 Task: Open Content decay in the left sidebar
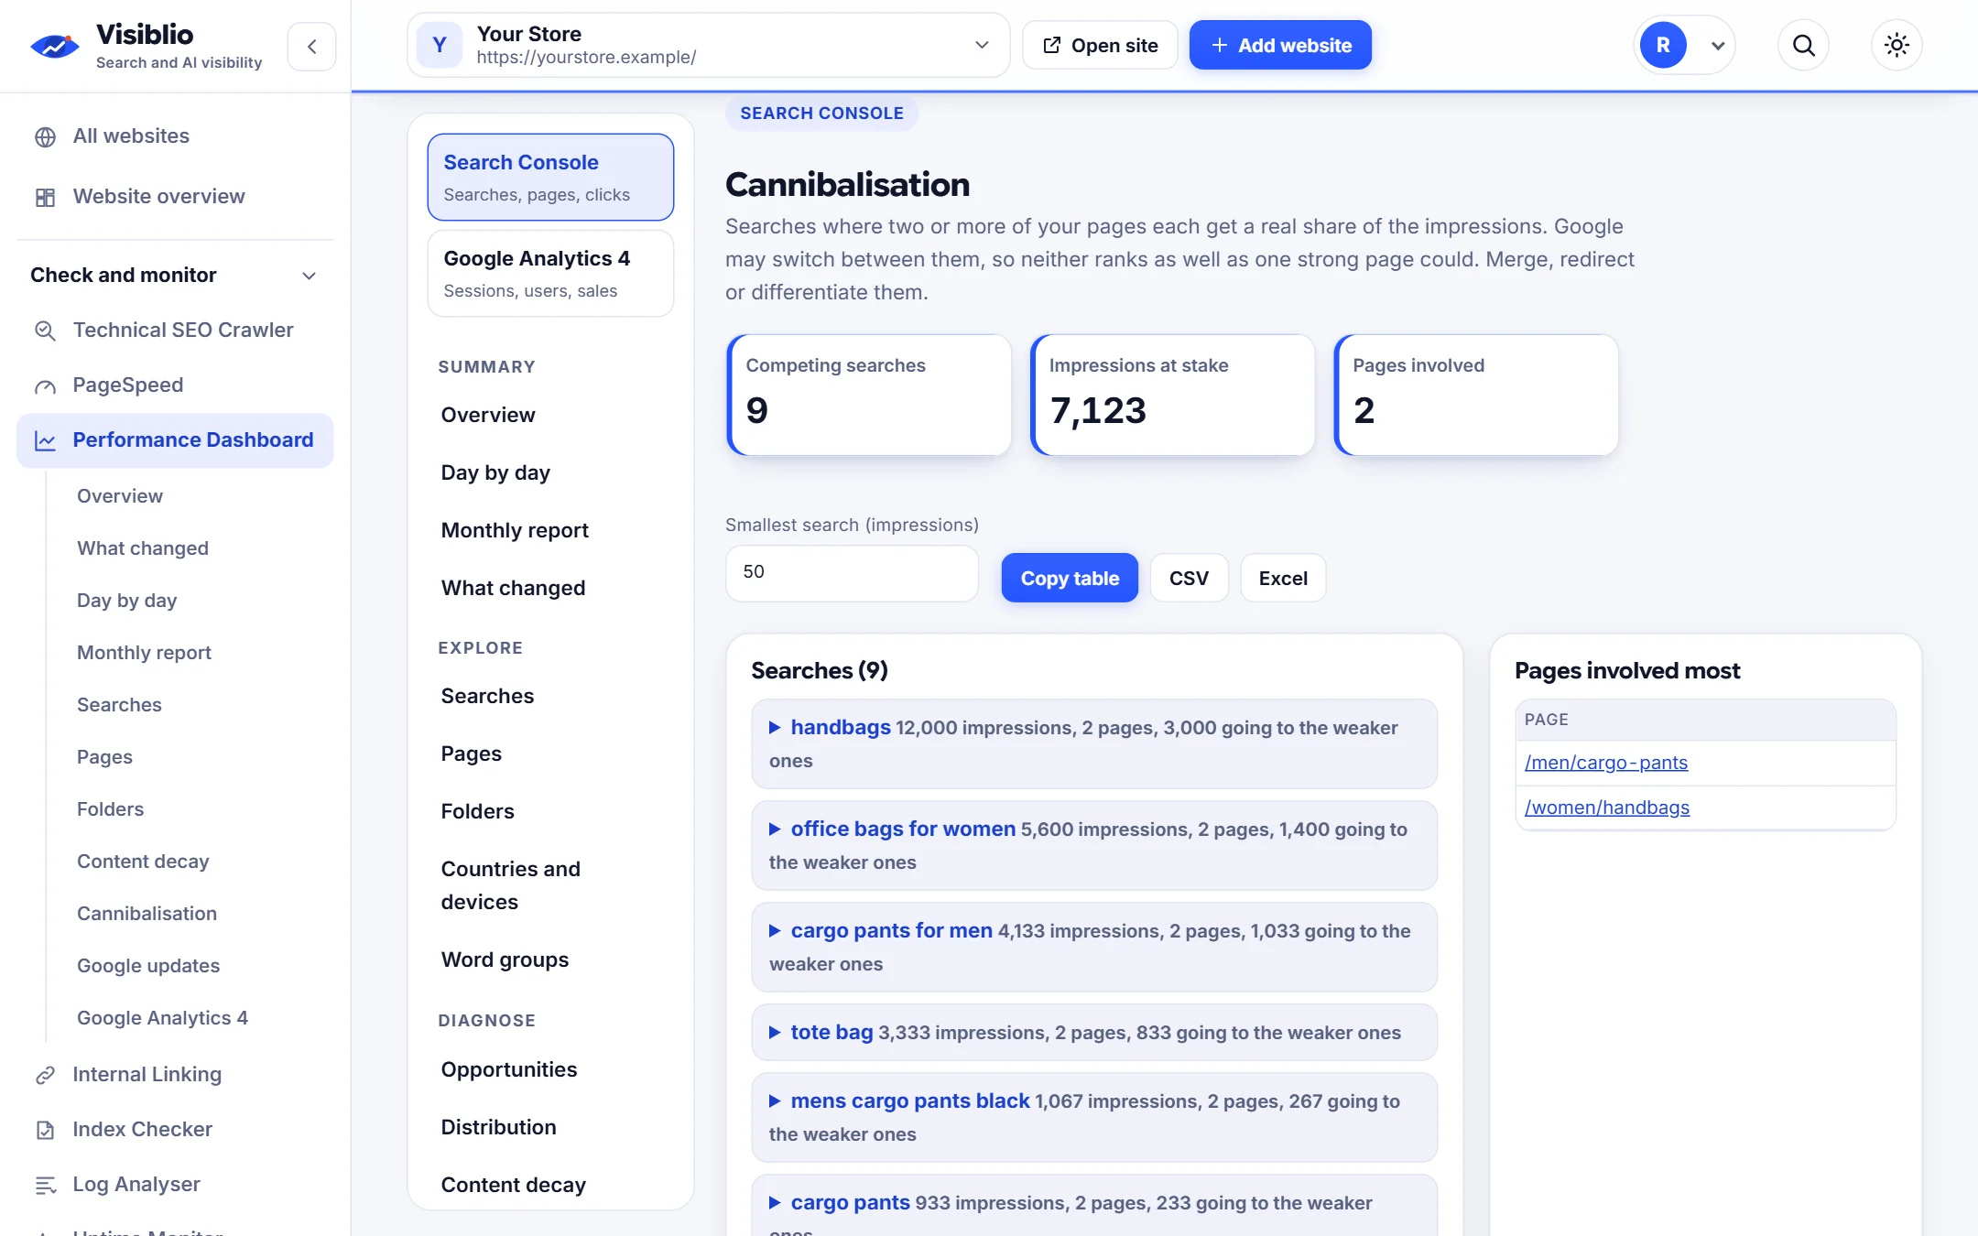pos(143,862)
